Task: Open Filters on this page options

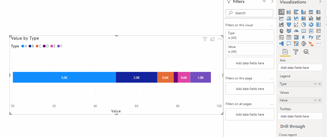Action: 271,79
